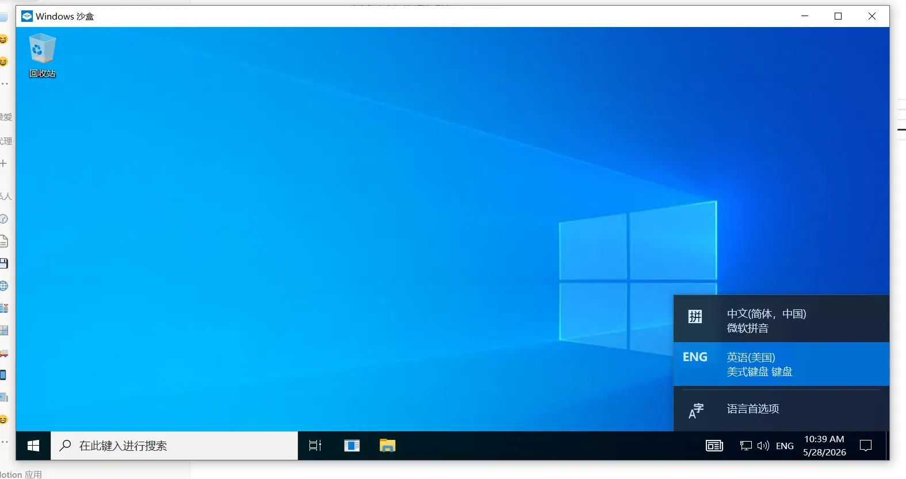
Task: Open the Windows Start menu
Action: (33, 446)
